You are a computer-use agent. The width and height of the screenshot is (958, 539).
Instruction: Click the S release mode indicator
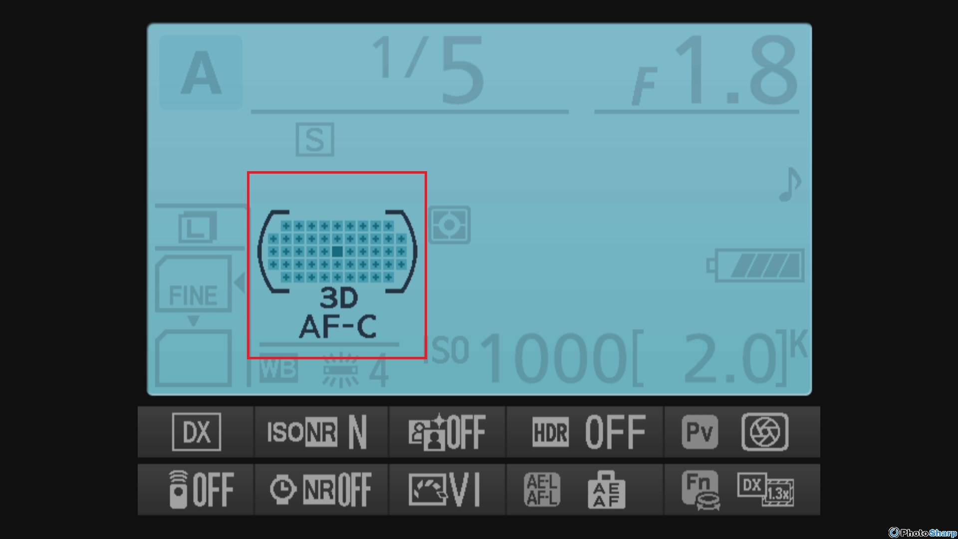point(315,139)
